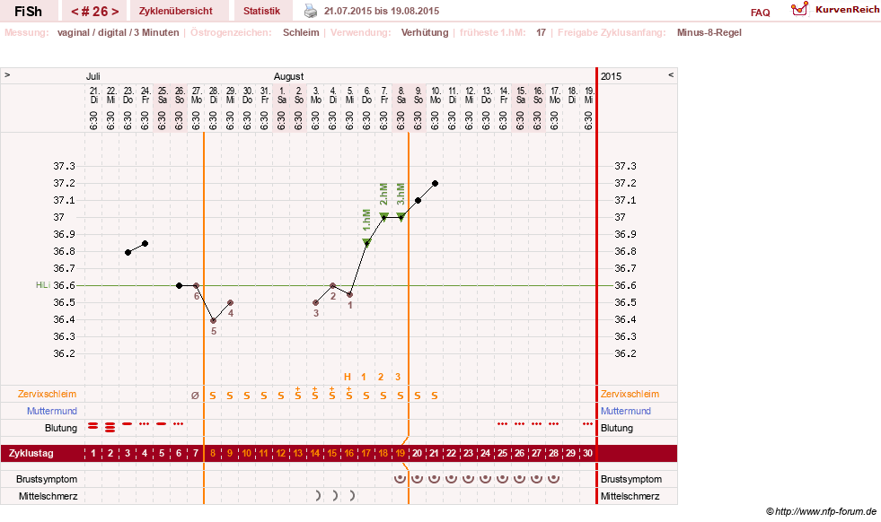The height and width of the screenshot is (522, 881).
Task: Click cycle day 8 in Zyklustag row
Action: (x=213, y=453)
